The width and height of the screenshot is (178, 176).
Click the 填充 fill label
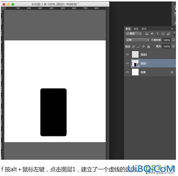point(159,46)
